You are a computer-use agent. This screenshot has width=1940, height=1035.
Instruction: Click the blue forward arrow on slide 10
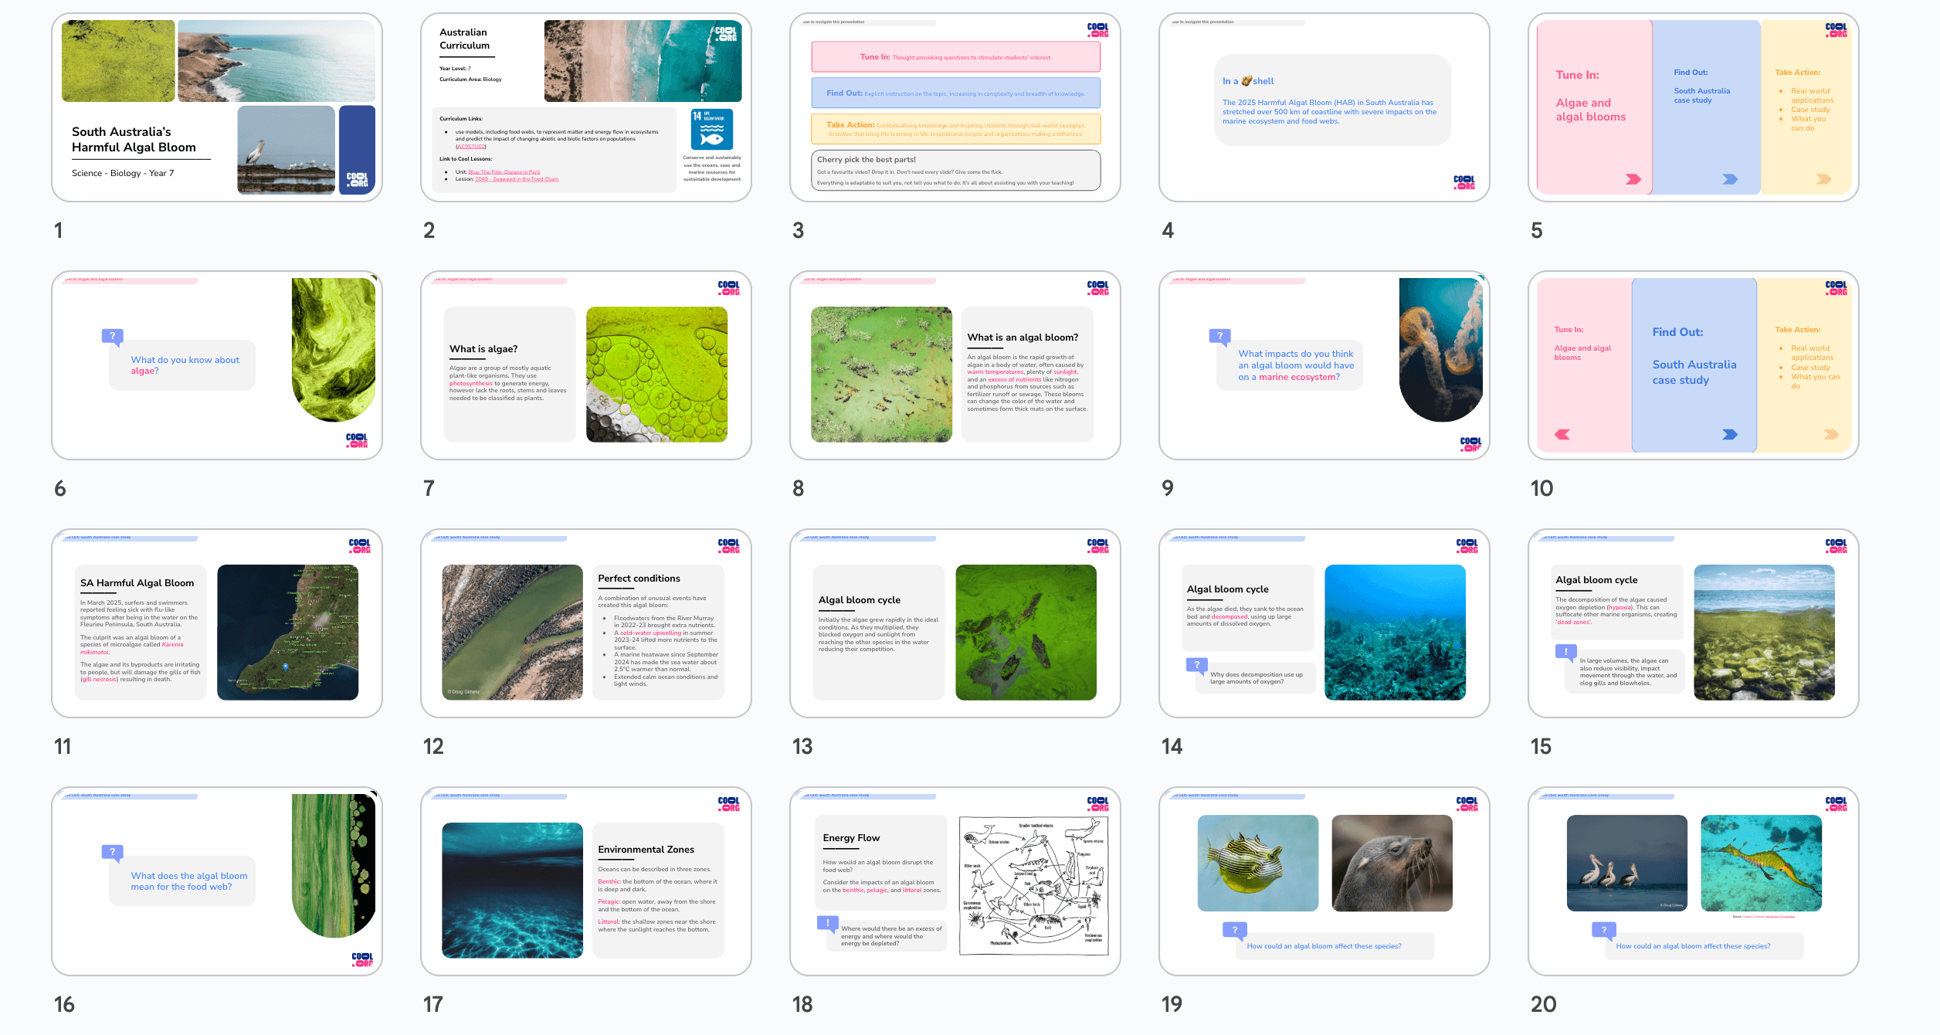[x=1730, y=434]
